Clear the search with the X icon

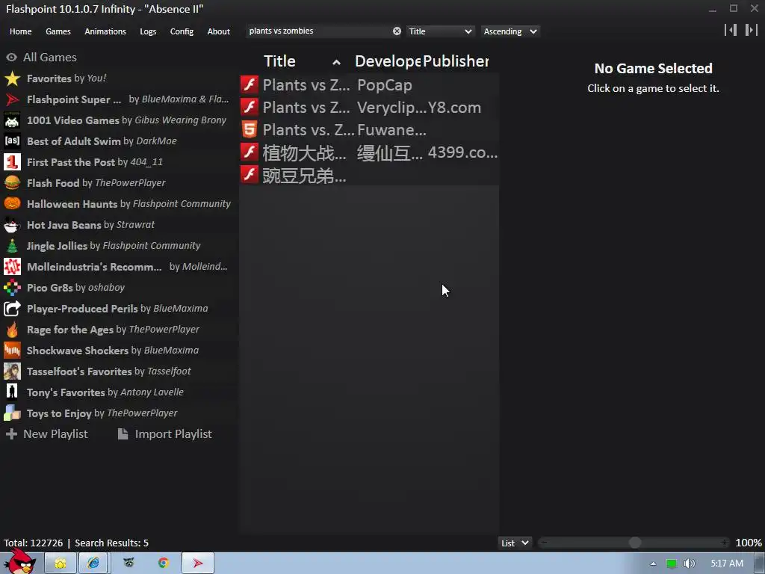click(397, 31)
